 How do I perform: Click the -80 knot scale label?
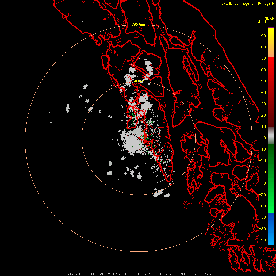click(x=262, y=229)
